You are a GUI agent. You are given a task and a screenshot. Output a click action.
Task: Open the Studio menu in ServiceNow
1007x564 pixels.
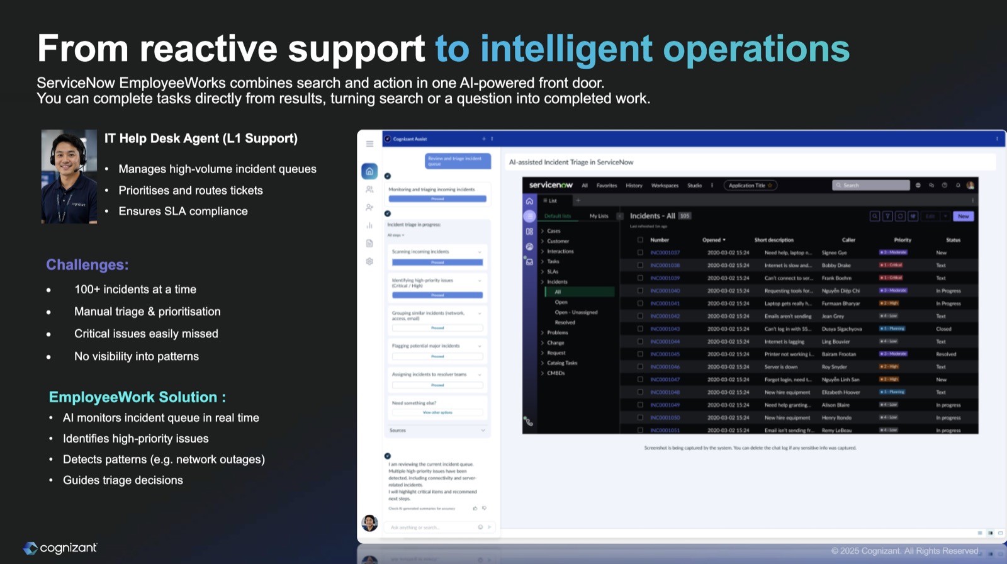pos(694,186)
